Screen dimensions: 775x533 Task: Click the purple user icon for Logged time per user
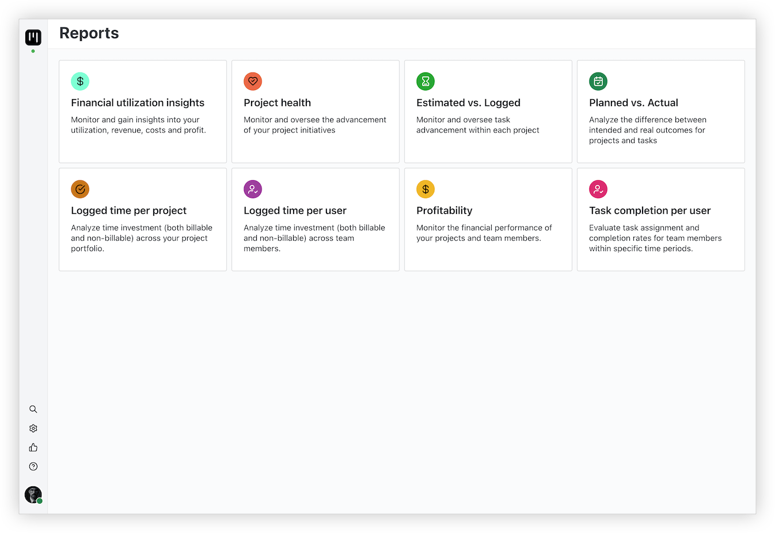[253, 189]
